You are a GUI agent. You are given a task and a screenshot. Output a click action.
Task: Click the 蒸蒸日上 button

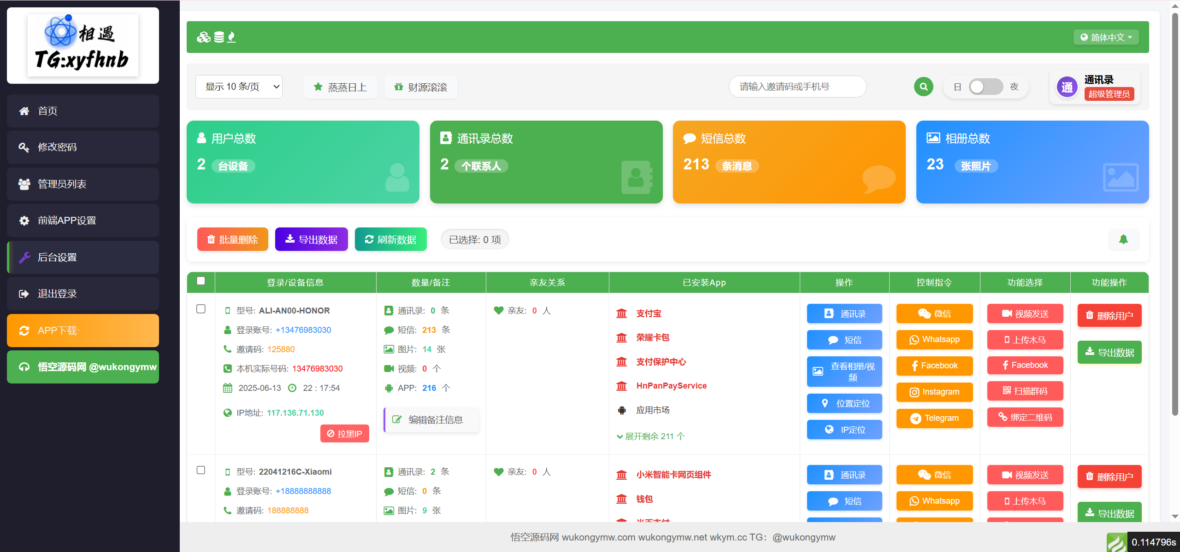point(340,87)
